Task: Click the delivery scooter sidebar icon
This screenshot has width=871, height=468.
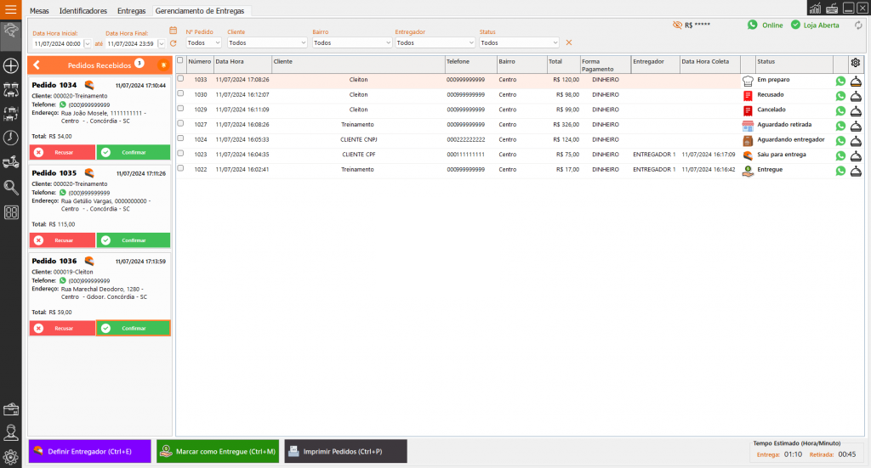Action: click(x=11, y=162)
